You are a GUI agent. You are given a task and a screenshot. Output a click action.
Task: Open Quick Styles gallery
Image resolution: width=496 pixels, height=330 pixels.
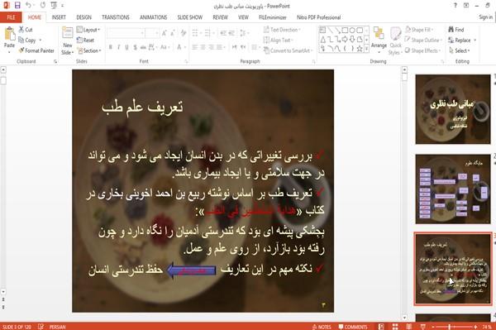395,41
